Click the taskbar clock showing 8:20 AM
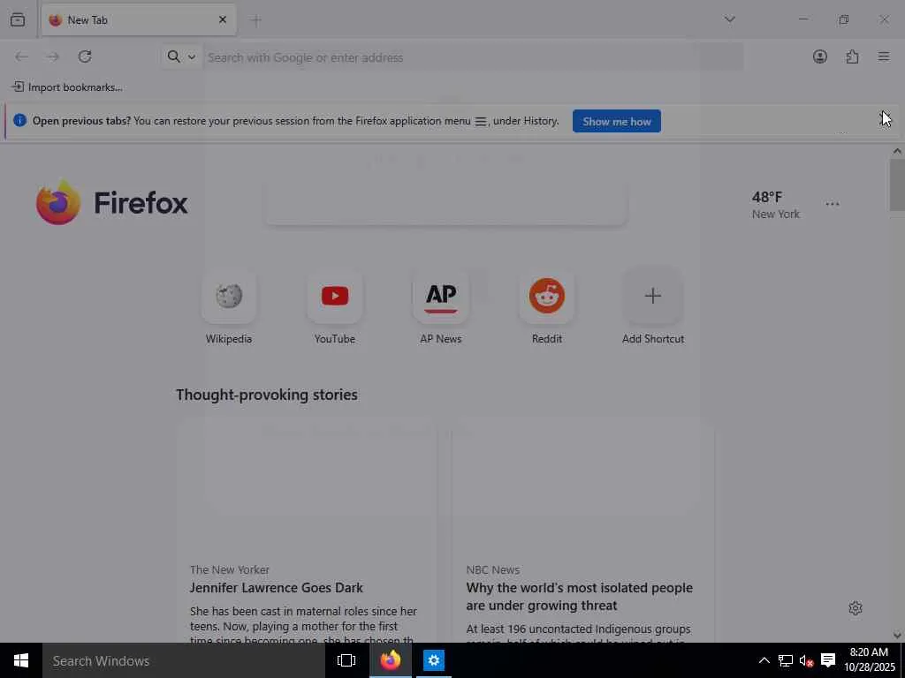 pos(870,660)
